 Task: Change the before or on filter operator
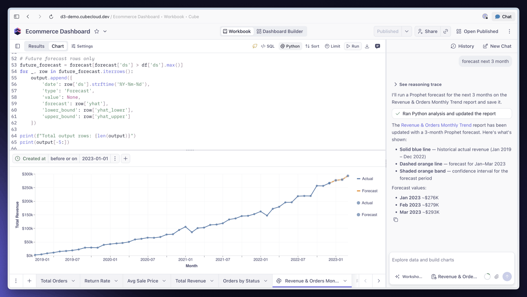[x=64, y=158]
